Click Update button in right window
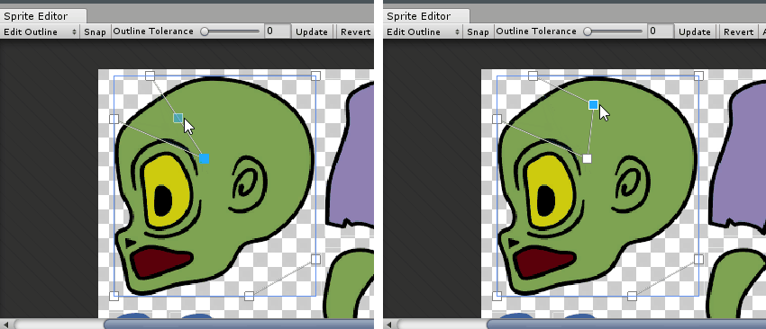766x329 pixels. click(x=695, y=31)
